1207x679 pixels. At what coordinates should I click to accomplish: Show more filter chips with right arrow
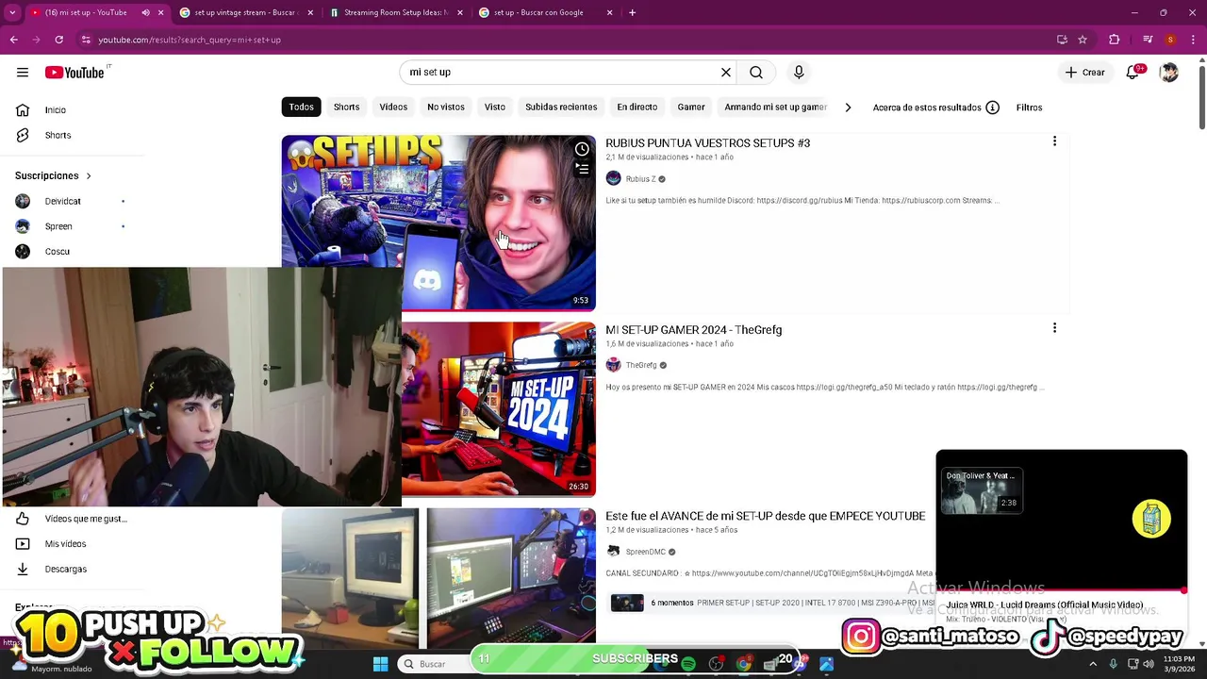[848, 108]
